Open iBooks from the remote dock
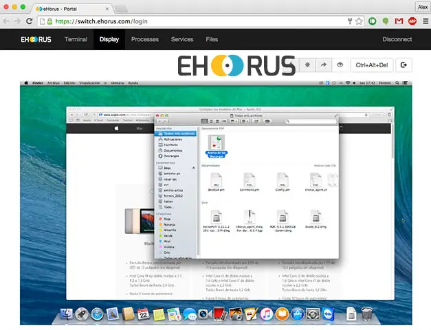 pos(282,314)
